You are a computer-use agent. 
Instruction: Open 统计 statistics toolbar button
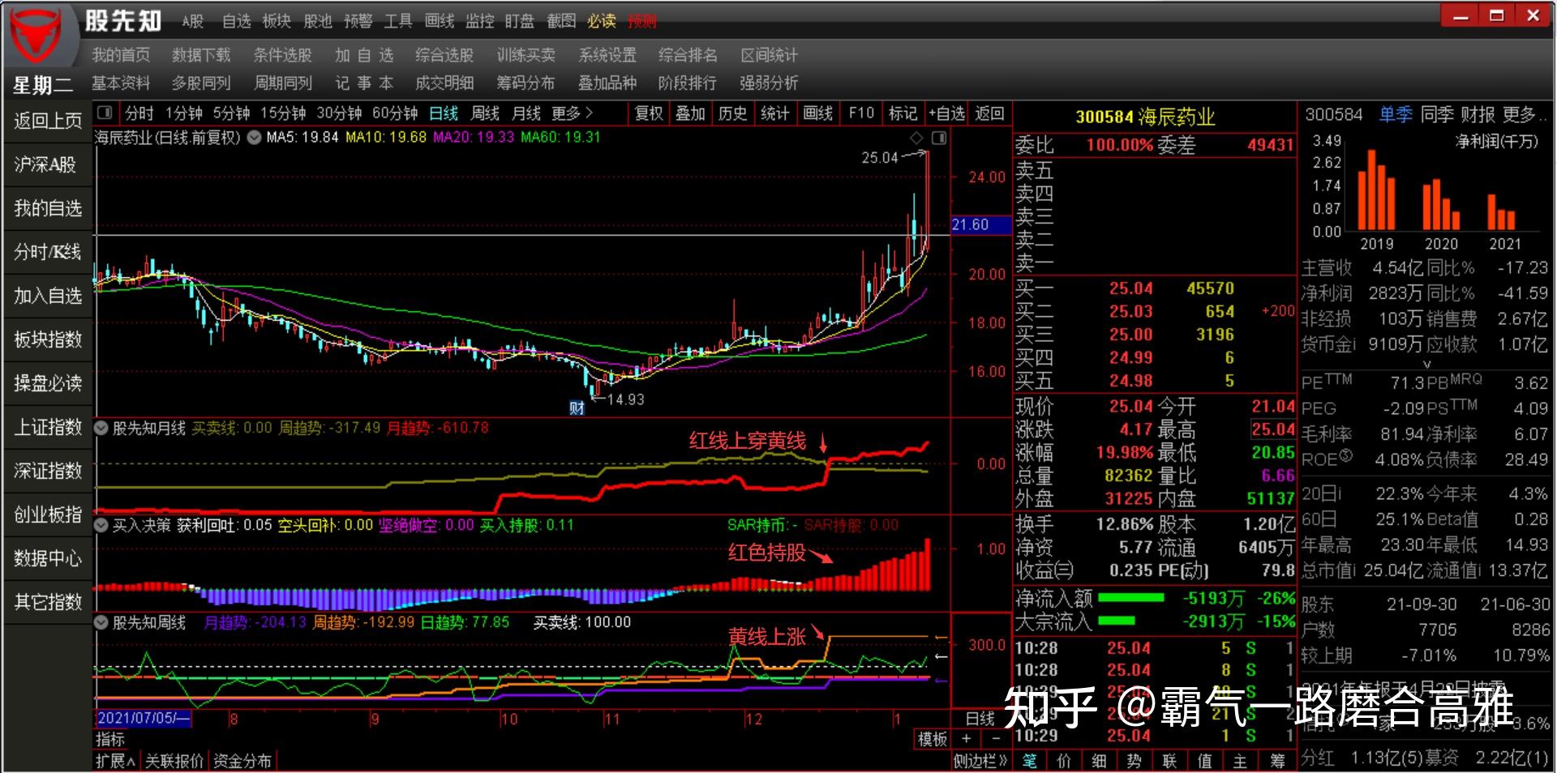[x=775, y=113]
